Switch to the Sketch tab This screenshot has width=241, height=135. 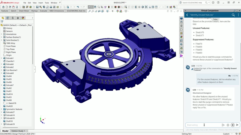coord(14,11)
